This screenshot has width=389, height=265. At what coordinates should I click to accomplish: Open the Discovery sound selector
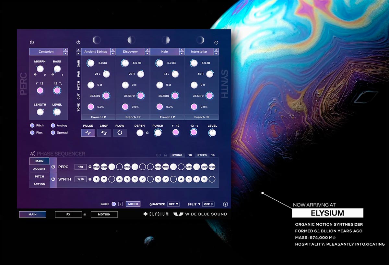(130, 52)
